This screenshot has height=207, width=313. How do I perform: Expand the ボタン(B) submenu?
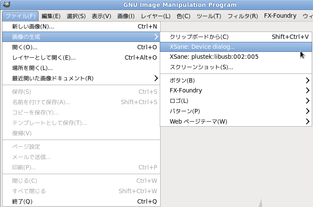pos(236,80)
